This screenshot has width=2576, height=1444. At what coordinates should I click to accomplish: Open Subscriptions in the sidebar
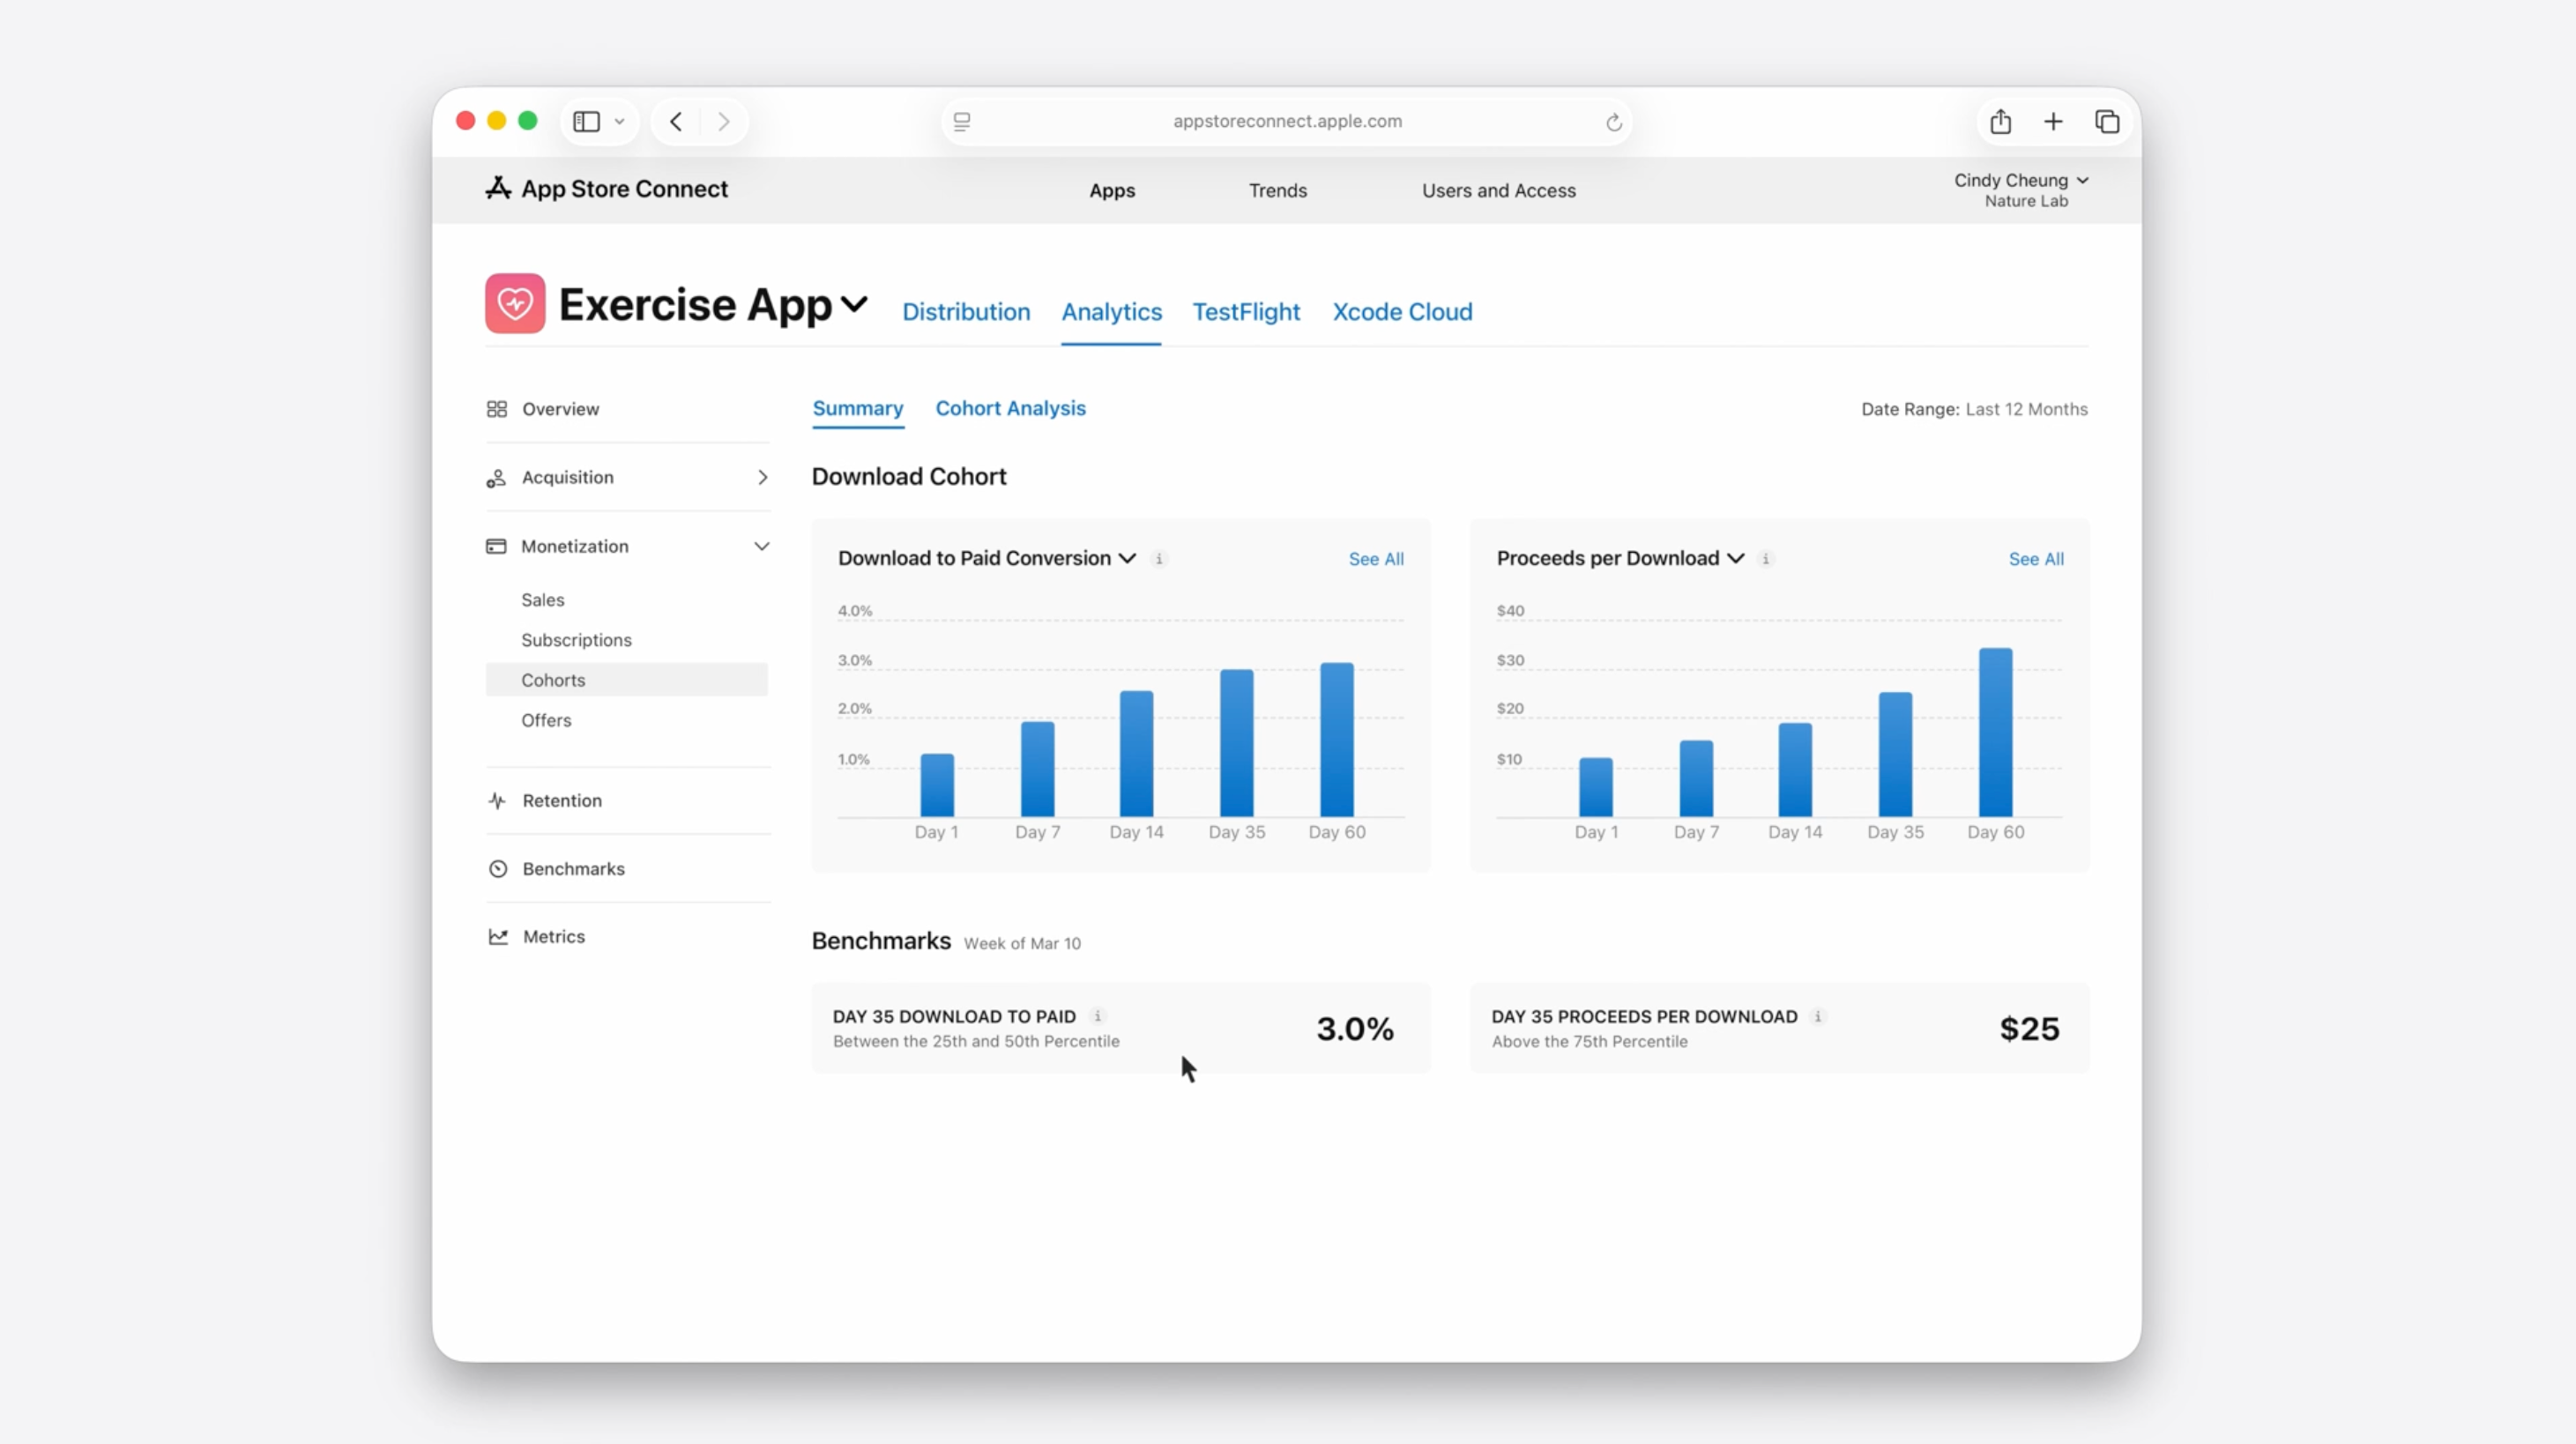[576, 640]
